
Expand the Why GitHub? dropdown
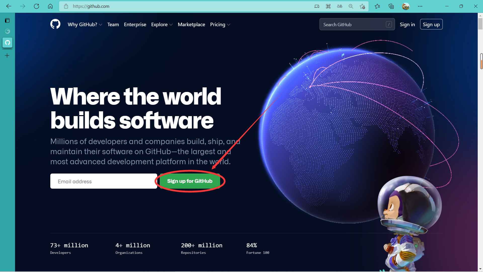pos(85,24)
